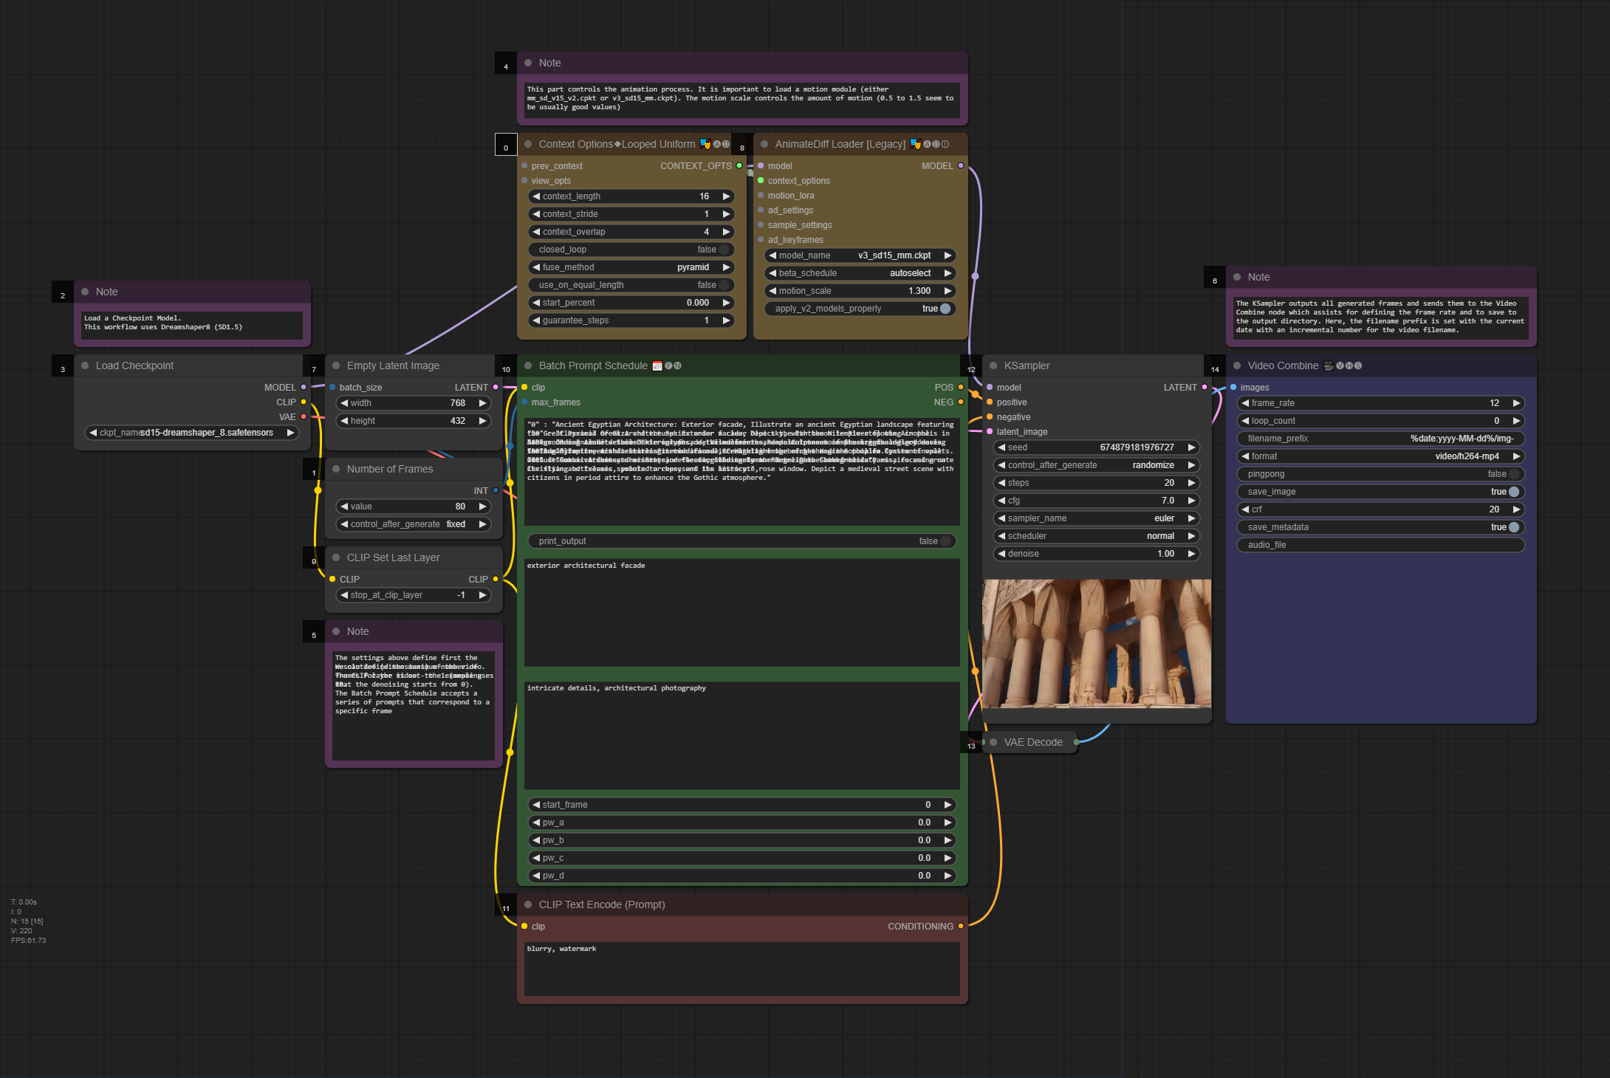Collapse the Context Options node via its title dot
Screen dimensions: 1610x1078
pos(528,144)
